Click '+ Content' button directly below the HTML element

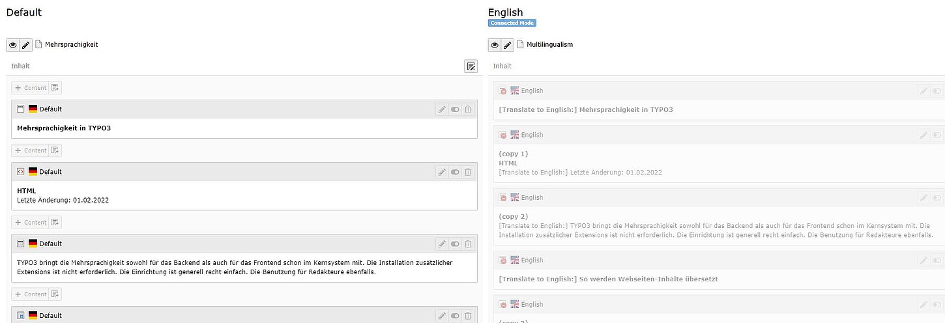30,222
